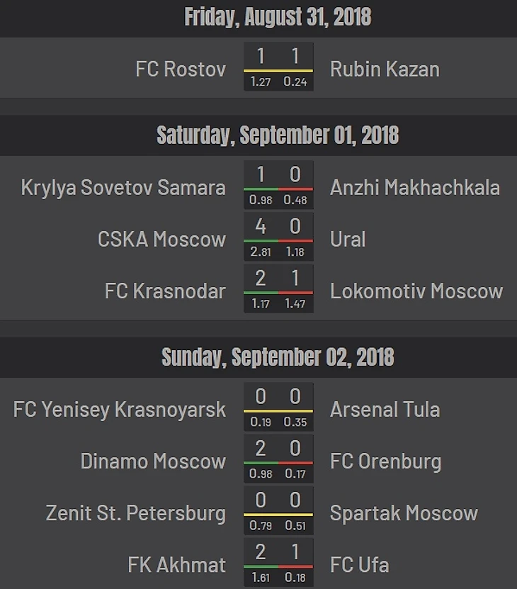
Task: Click the Lokomotiv Moscow team name
Action: tap(416, 291)
